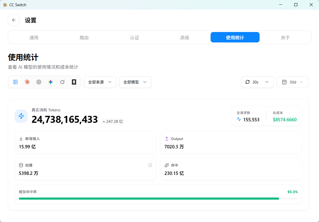Click the 5398.2 万 creation value
Screen dimensions: 319x222
(28, 173)
